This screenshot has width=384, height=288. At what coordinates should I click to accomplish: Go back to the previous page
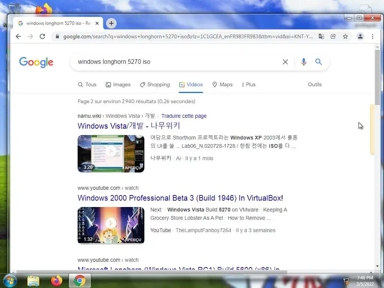(18, 36)
